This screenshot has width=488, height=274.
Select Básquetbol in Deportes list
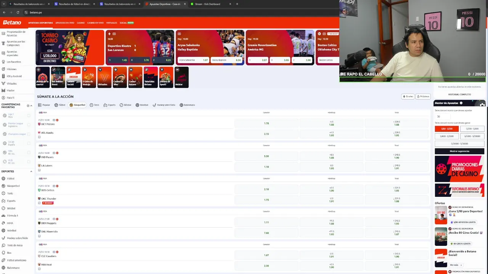[x=13, y=186]
